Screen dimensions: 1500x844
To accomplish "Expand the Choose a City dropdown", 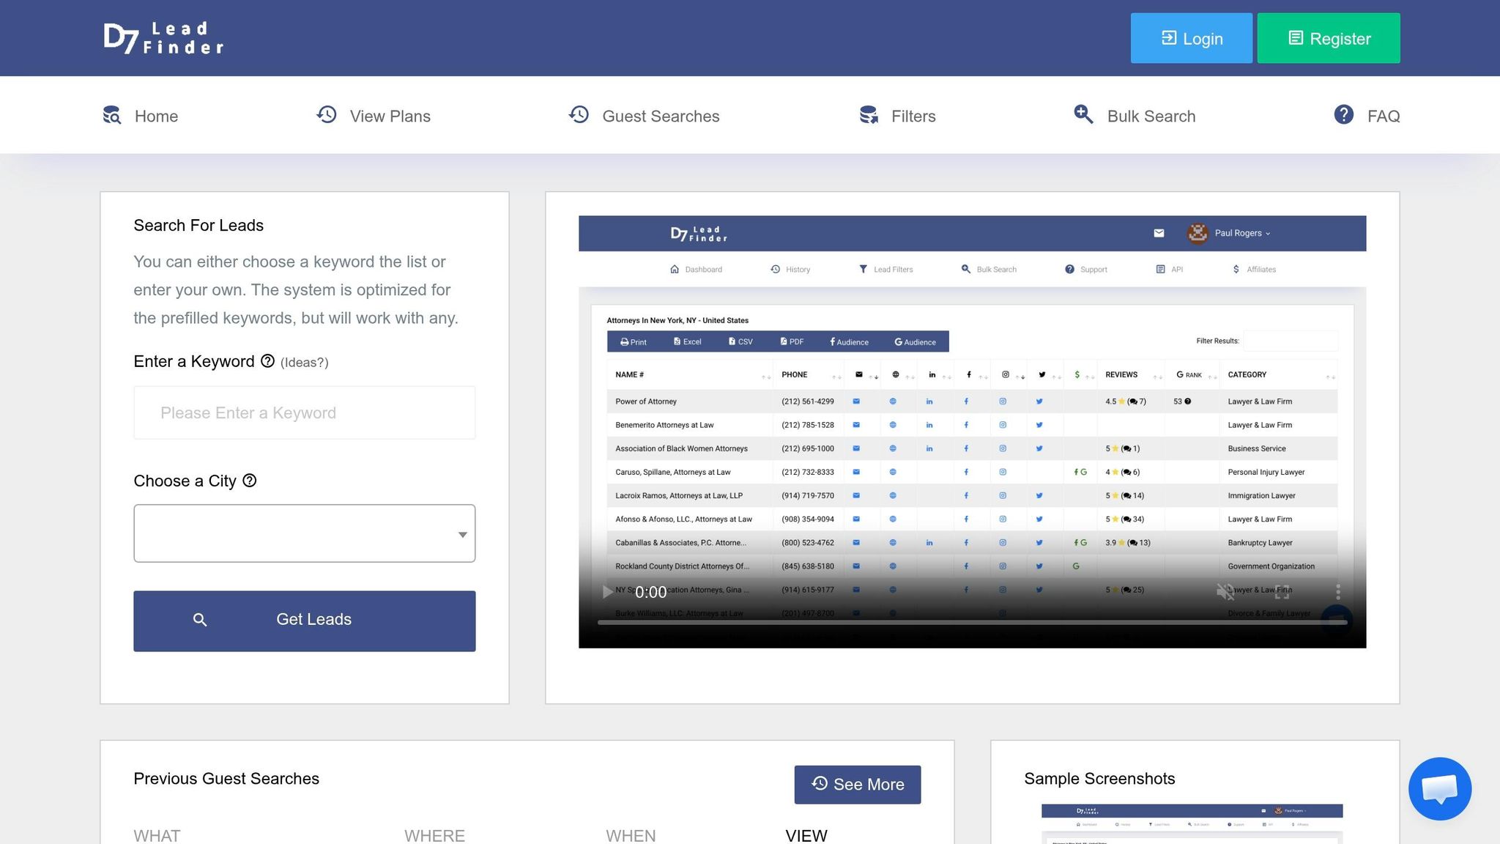I will tap(305, 533).
